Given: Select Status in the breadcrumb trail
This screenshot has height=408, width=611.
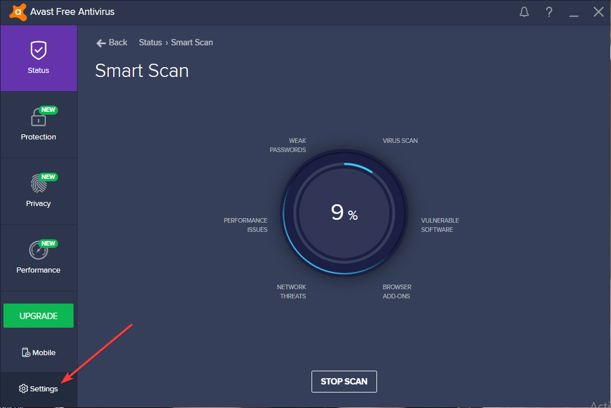Looking at the screenshot, I should 150,42.
